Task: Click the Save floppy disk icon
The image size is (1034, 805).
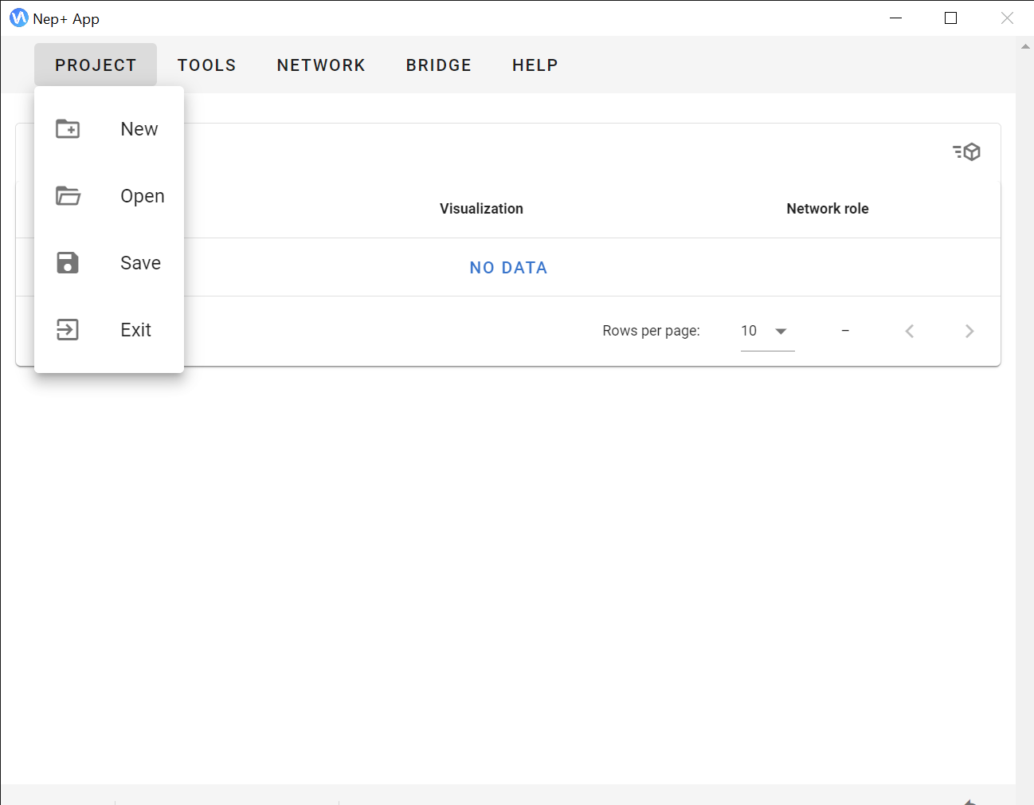Action: pyautogui.click(x=68, y=263)
